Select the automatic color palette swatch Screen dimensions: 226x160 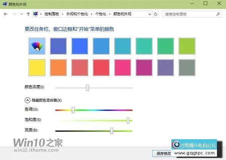click(x=37, y=46)
